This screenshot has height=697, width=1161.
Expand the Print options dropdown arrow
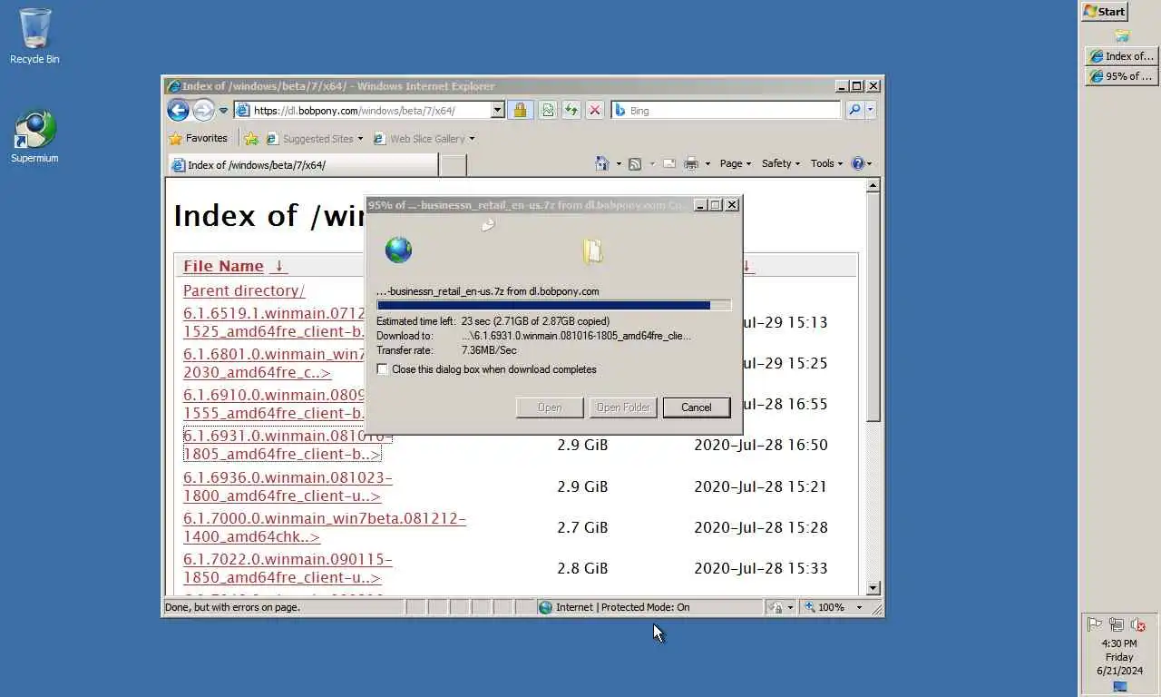click(707, 164)
